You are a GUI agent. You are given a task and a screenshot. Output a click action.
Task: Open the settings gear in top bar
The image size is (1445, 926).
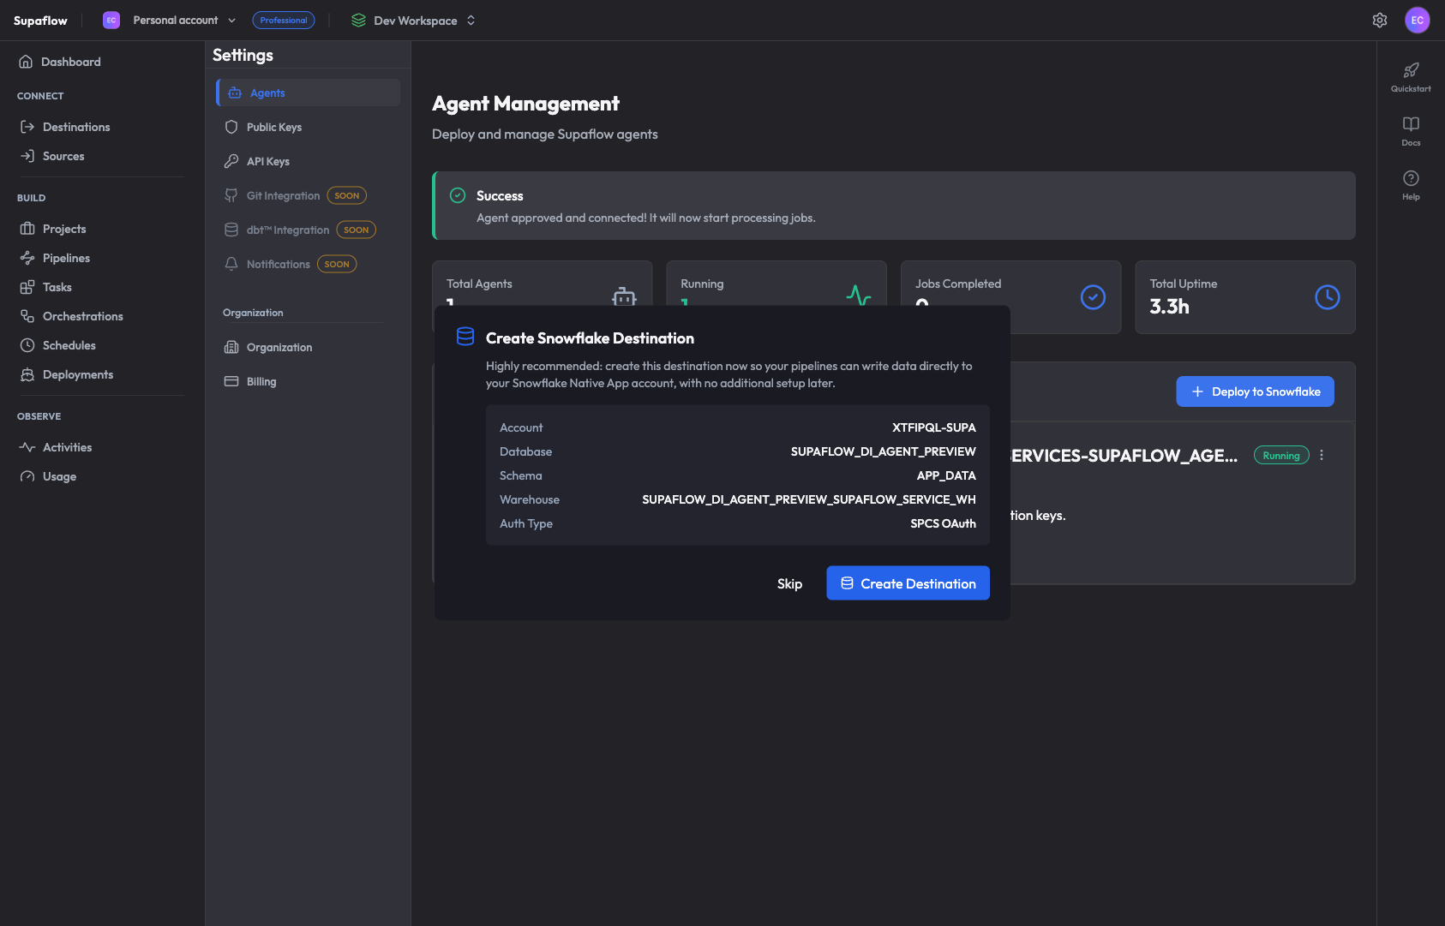click(1380, 20)
